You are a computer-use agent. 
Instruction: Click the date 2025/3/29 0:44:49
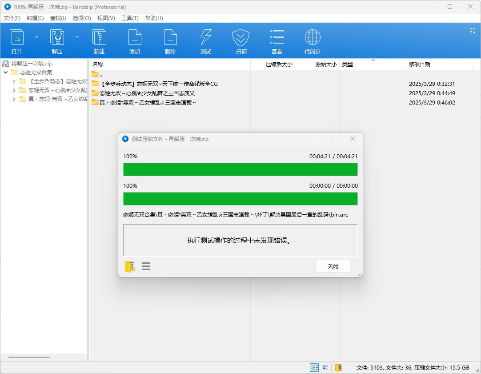(432, 93)
